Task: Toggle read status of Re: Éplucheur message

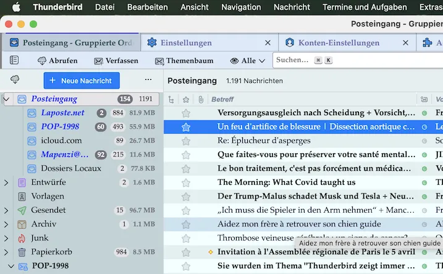Action: tap(424, 141)
